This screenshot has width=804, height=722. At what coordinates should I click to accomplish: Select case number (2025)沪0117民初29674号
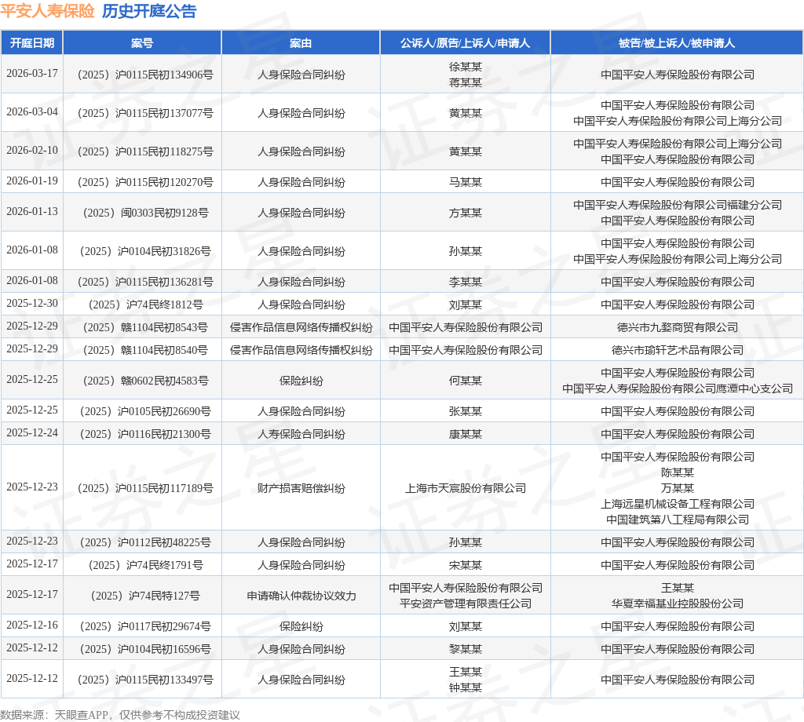pos(145,626)
